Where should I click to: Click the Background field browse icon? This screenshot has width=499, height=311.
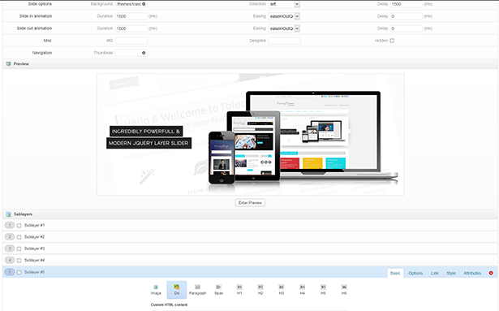(144, 4)
